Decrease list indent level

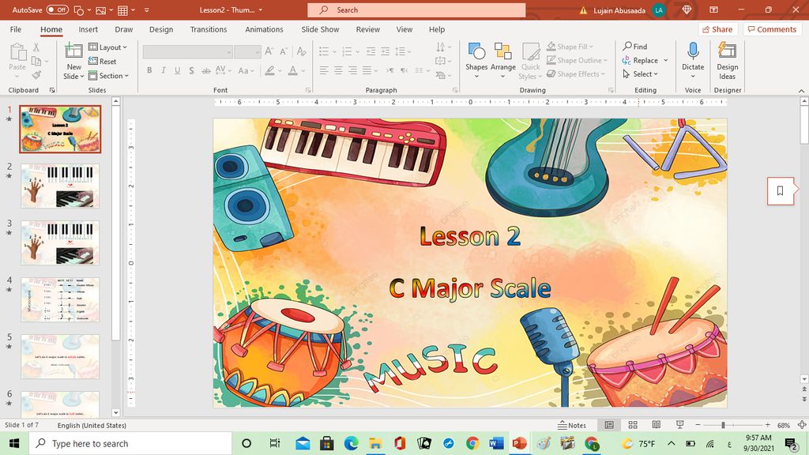coord(371,51)
